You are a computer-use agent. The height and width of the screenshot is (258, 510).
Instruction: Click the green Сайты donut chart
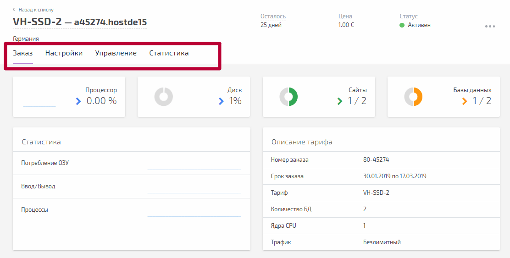[288, 97]
